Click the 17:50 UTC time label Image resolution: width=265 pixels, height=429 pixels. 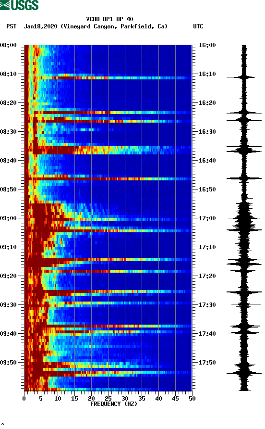(x=207, y=363)
